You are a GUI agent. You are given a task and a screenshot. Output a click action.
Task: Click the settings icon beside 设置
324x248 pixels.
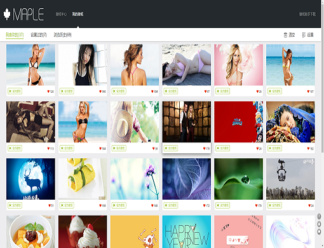pos(304,35)
